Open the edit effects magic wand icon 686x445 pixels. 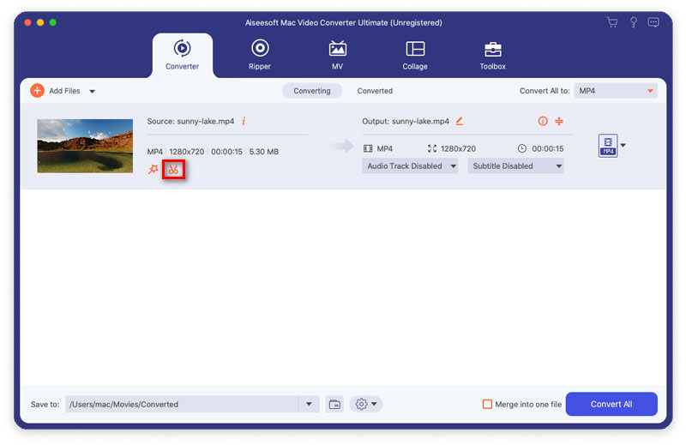click(x=153, y=169)
